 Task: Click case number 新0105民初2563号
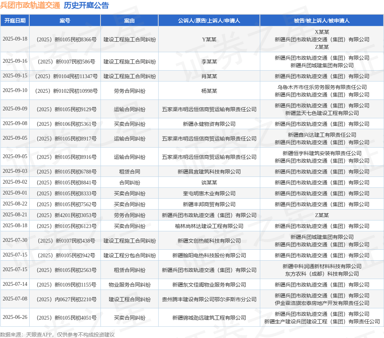coord(67,270)
